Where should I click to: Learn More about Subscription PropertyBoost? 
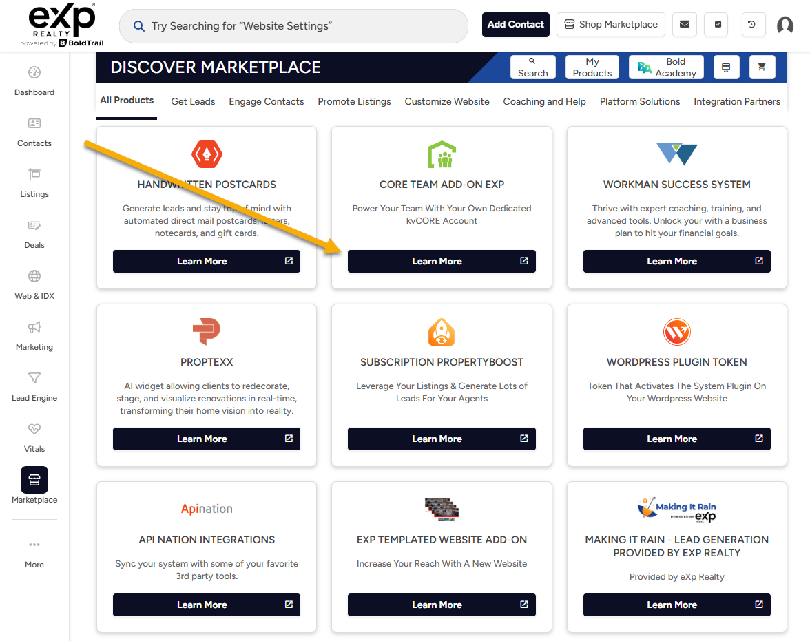click(x=442, y=439)
